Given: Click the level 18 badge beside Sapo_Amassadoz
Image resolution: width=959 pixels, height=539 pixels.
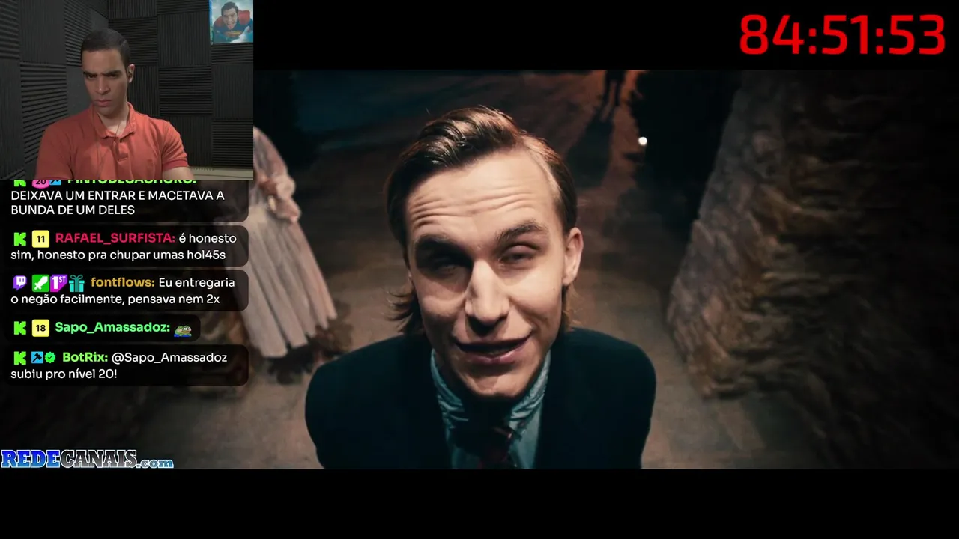Looking at the screenshot, I should coord(40,328).
